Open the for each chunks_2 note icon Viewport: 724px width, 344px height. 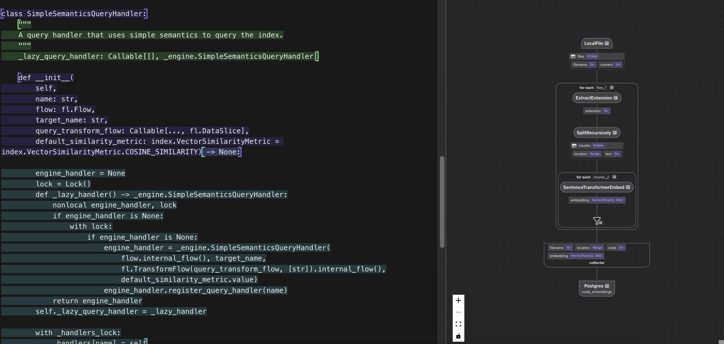614,177
